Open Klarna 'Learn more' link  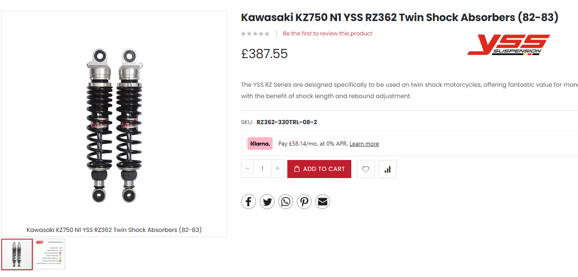(x=364, y=144)
